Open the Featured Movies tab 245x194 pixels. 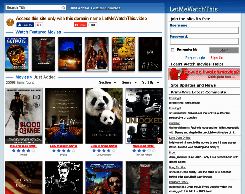(x=106, y=8)
